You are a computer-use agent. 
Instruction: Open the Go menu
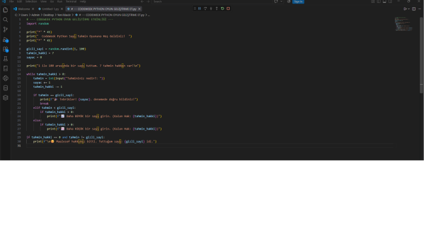[x=52, y=2]
